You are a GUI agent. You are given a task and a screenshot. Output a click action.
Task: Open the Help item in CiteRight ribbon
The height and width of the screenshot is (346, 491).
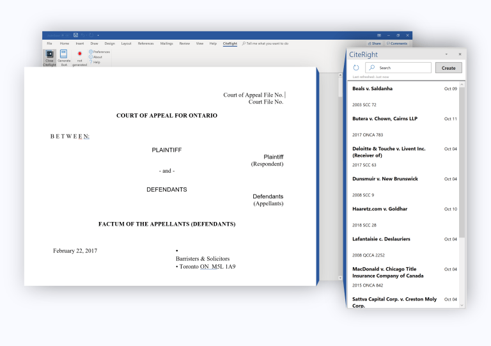click(x=96, y=62)
